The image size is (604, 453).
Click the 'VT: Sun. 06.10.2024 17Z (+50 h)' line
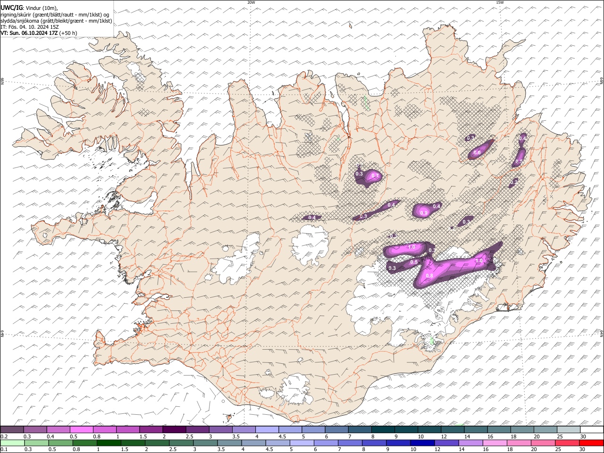point(39,33)
